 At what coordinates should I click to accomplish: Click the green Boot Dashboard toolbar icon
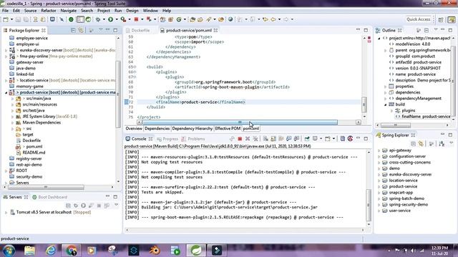click(71, 19)
